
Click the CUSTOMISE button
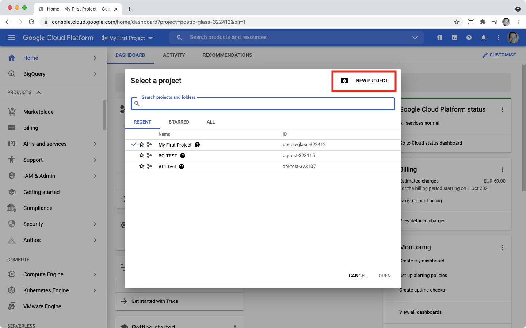click(x=499, y=55)
